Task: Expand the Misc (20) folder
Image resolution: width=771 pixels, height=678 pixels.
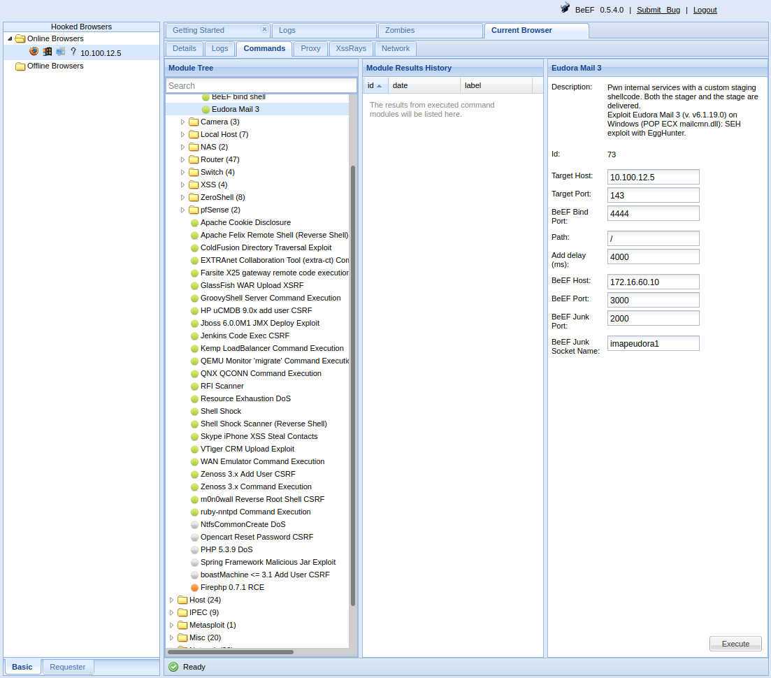Action: coord(172,637)
